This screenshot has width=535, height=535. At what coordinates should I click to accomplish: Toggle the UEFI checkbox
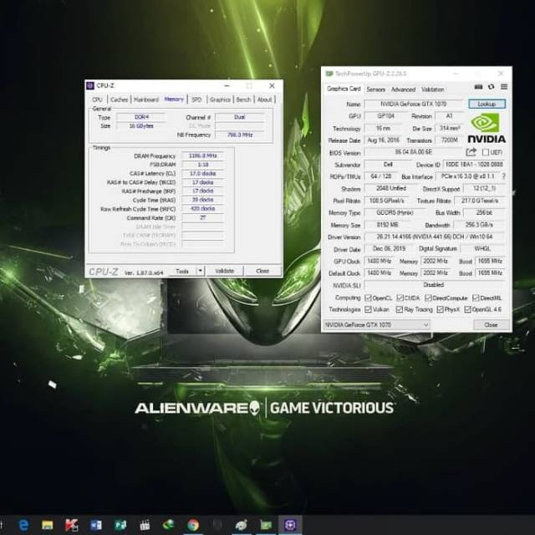coord(485,152)
